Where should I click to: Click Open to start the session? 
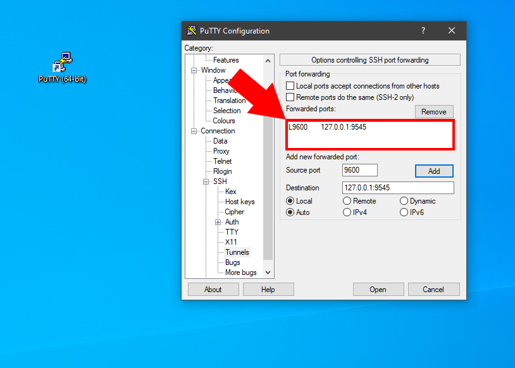click(378, 290)
